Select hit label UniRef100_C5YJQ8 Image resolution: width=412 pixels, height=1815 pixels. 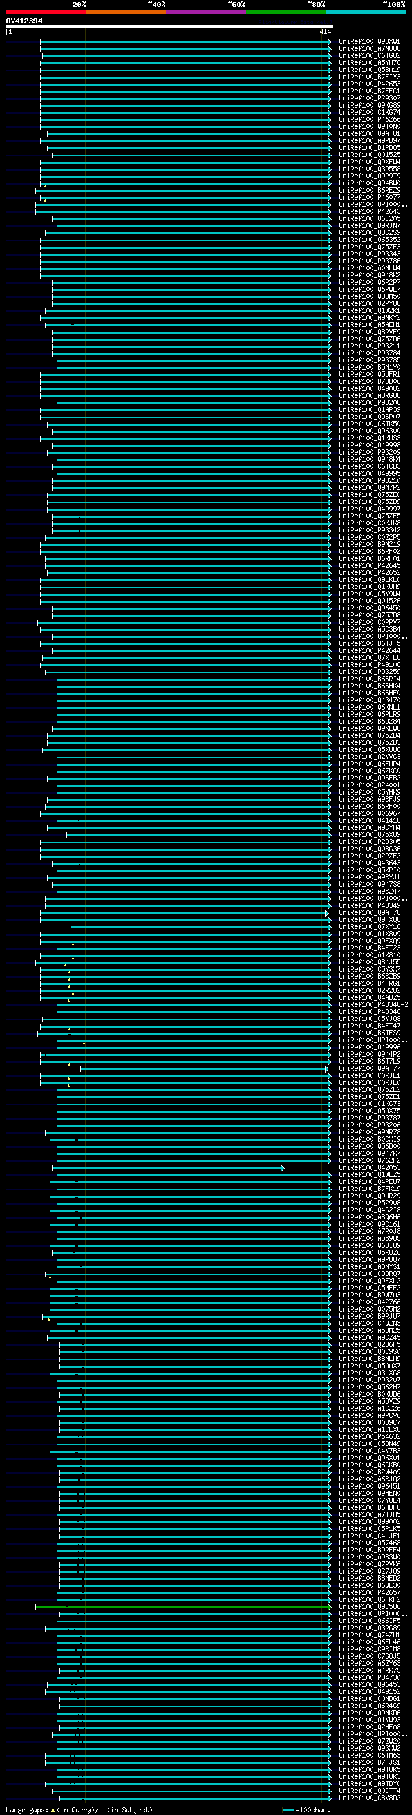370,1019
